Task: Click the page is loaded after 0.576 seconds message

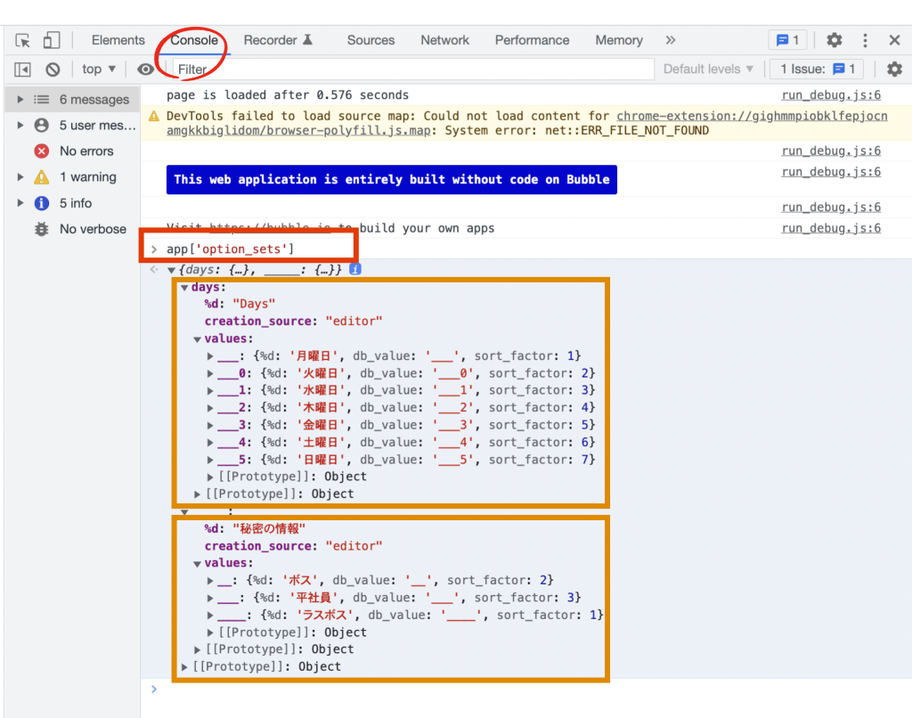Action: 288,94
